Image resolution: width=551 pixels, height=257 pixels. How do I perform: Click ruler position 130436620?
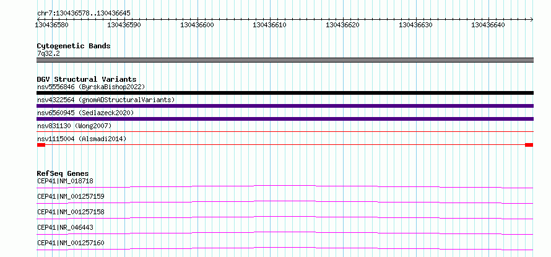pyautogui.click(x=342, y=25)
